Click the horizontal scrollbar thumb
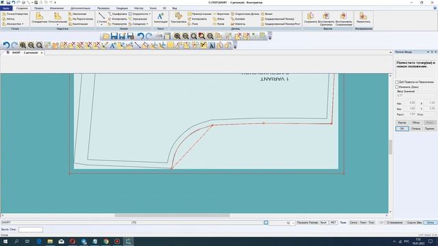Screen dimensions: 438x246 (x=172, y=215)
